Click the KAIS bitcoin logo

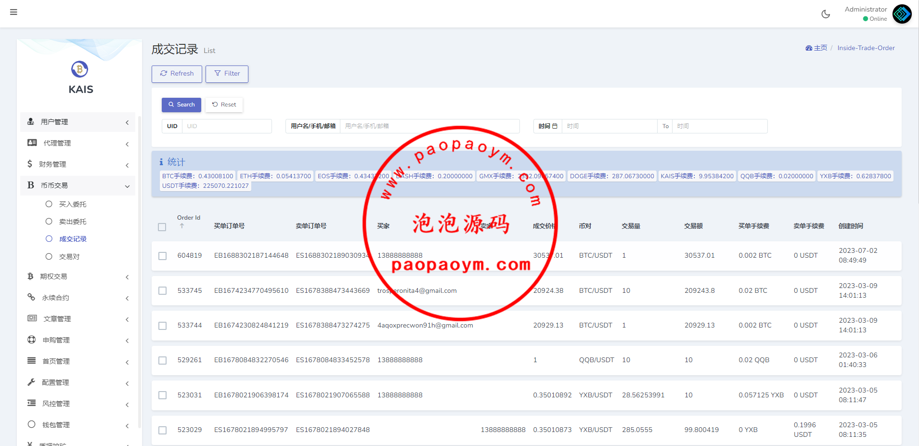(x=80, y=69)
